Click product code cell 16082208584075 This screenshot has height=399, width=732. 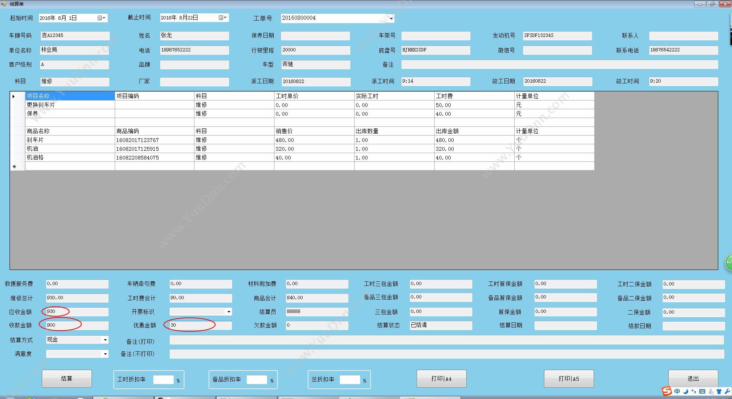154,158
